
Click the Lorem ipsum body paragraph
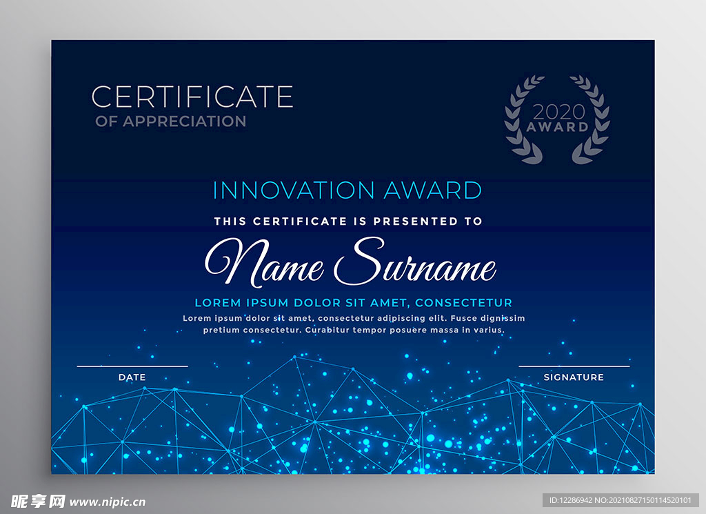[354, 324]
